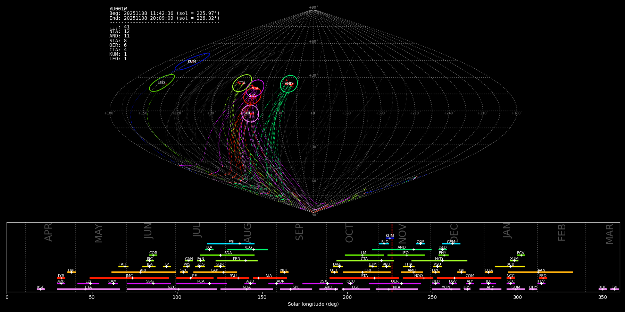
Task: Click the KUM radiant ellipse on the sky map
Action: click(192, 62)
